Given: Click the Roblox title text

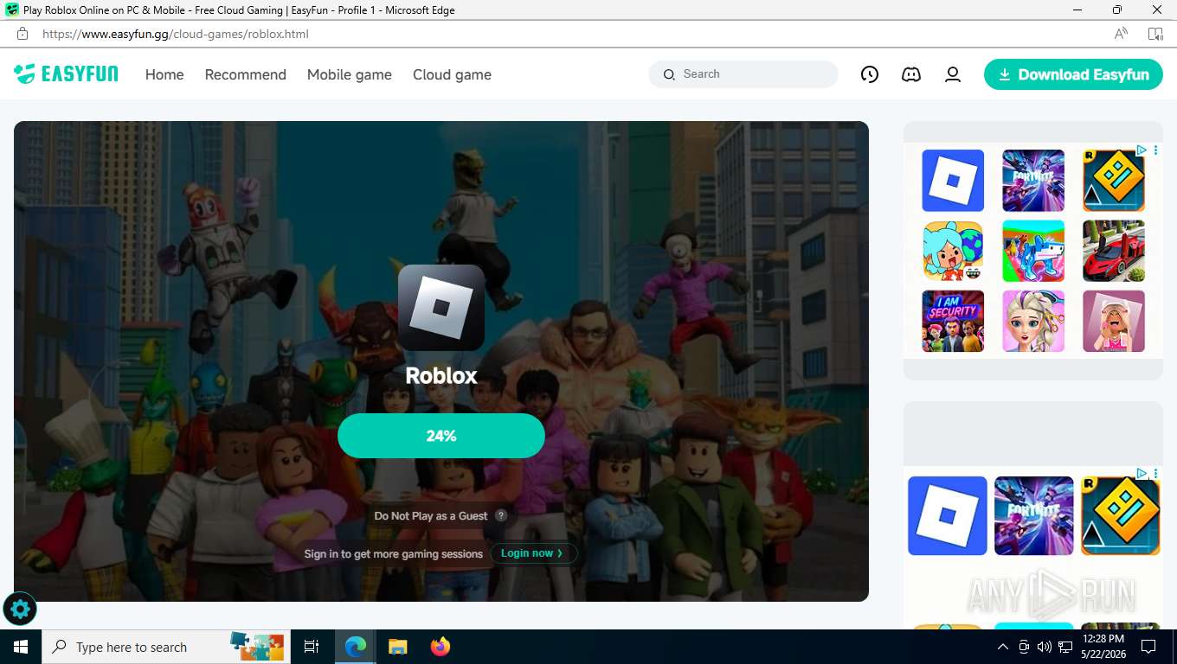Looking at the screenshot, I should pos(441,376).
